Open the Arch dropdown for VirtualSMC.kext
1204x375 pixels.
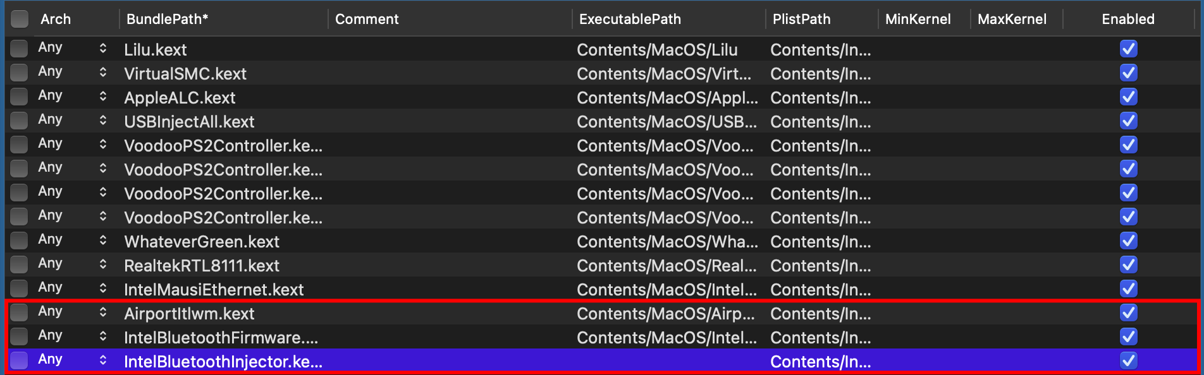coord(103,73)
